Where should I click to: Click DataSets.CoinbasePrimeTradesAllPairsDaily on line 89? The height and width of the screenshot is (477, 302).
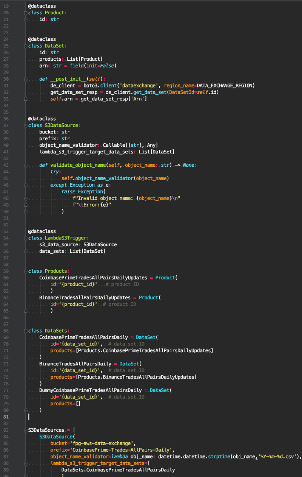[x=118, y=470]
